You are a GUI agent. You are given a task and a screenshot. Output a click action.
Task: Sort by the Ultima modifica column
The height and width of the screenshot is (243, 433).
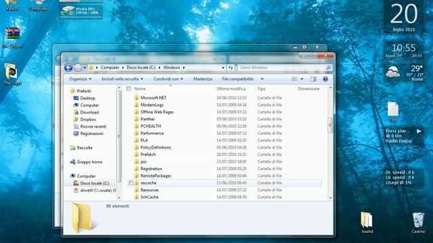pos(231,88)
